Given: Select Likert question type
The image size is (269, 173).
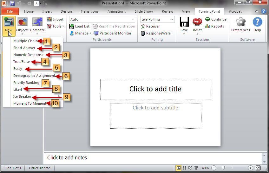Looking at the screenshot, I should (x=33, y=90).
